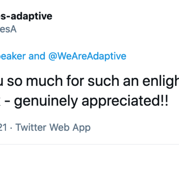This screenshot has width=179, height=179.
Task: Click the bold display name ending in -adaptive
Action: coord(26,16)
